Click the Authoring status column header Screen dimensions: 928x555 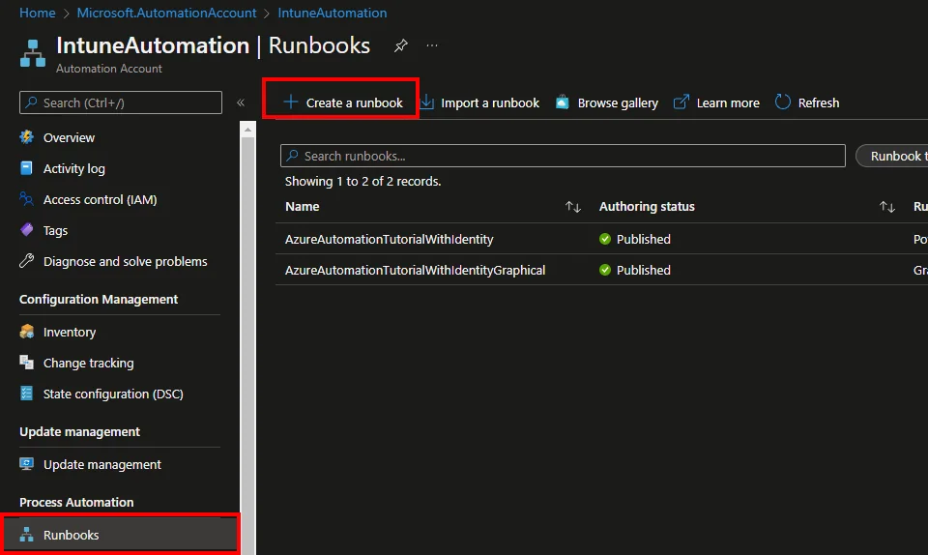[647, 207]
